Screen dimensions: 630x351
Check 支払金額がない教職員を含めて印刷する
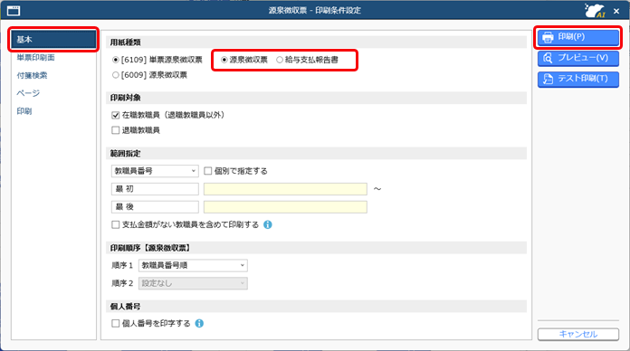click(116, 225)
